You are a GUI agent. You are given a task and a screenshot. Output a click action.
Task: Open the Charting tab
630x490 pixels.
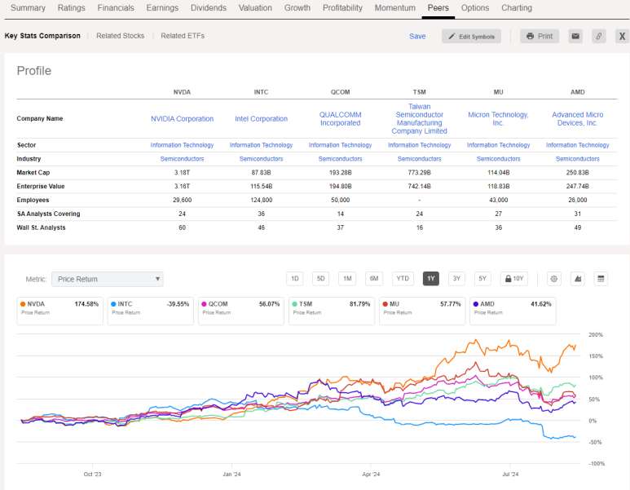(x=517, y=7)
